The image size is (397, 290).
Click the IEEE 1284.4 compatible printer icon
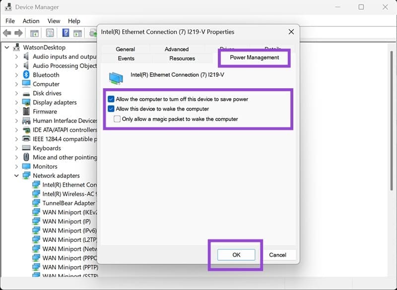point(26,138)
